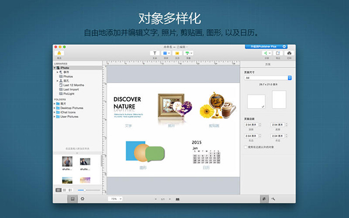Select the second shutte... photo of a man in a suit
The image size is (349, 218).
[x=85, y=162]
